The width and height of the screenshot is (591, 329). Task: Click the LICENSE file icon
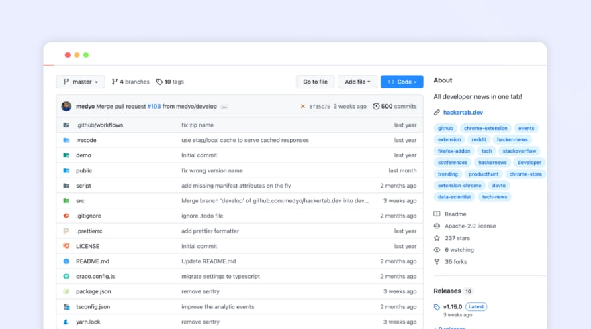tap(66, 246)
